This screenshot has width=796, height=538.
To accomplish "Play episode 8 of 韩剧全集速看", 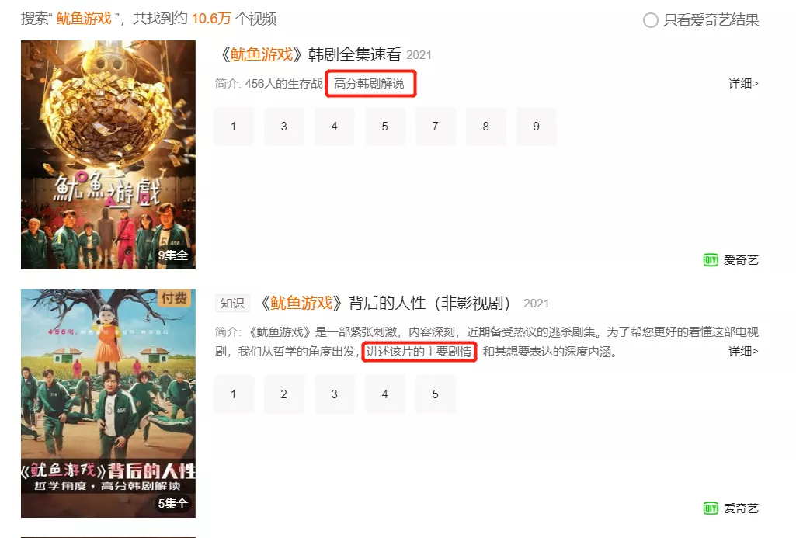I will click(x=486, y=127).
